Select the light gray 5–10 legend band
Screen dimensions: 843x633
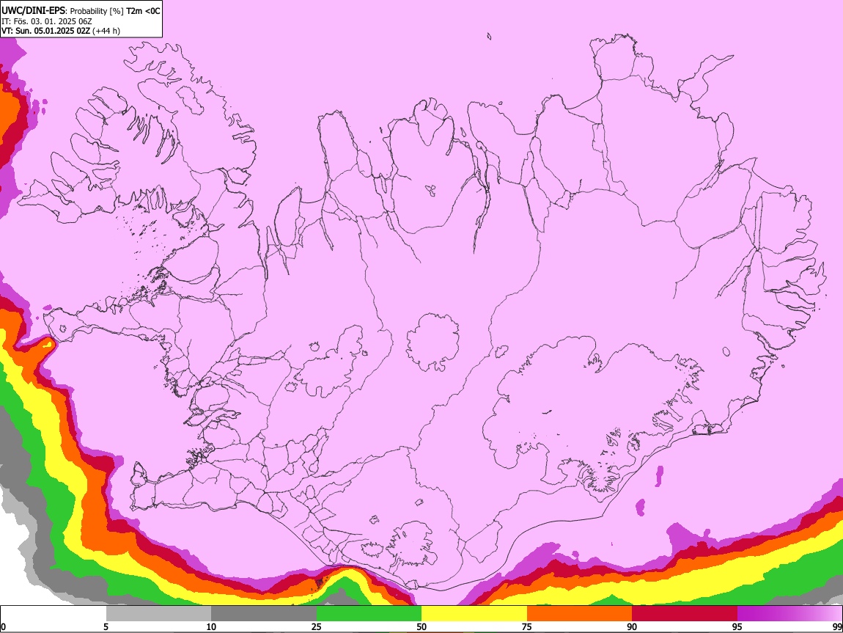click(158, 614)
